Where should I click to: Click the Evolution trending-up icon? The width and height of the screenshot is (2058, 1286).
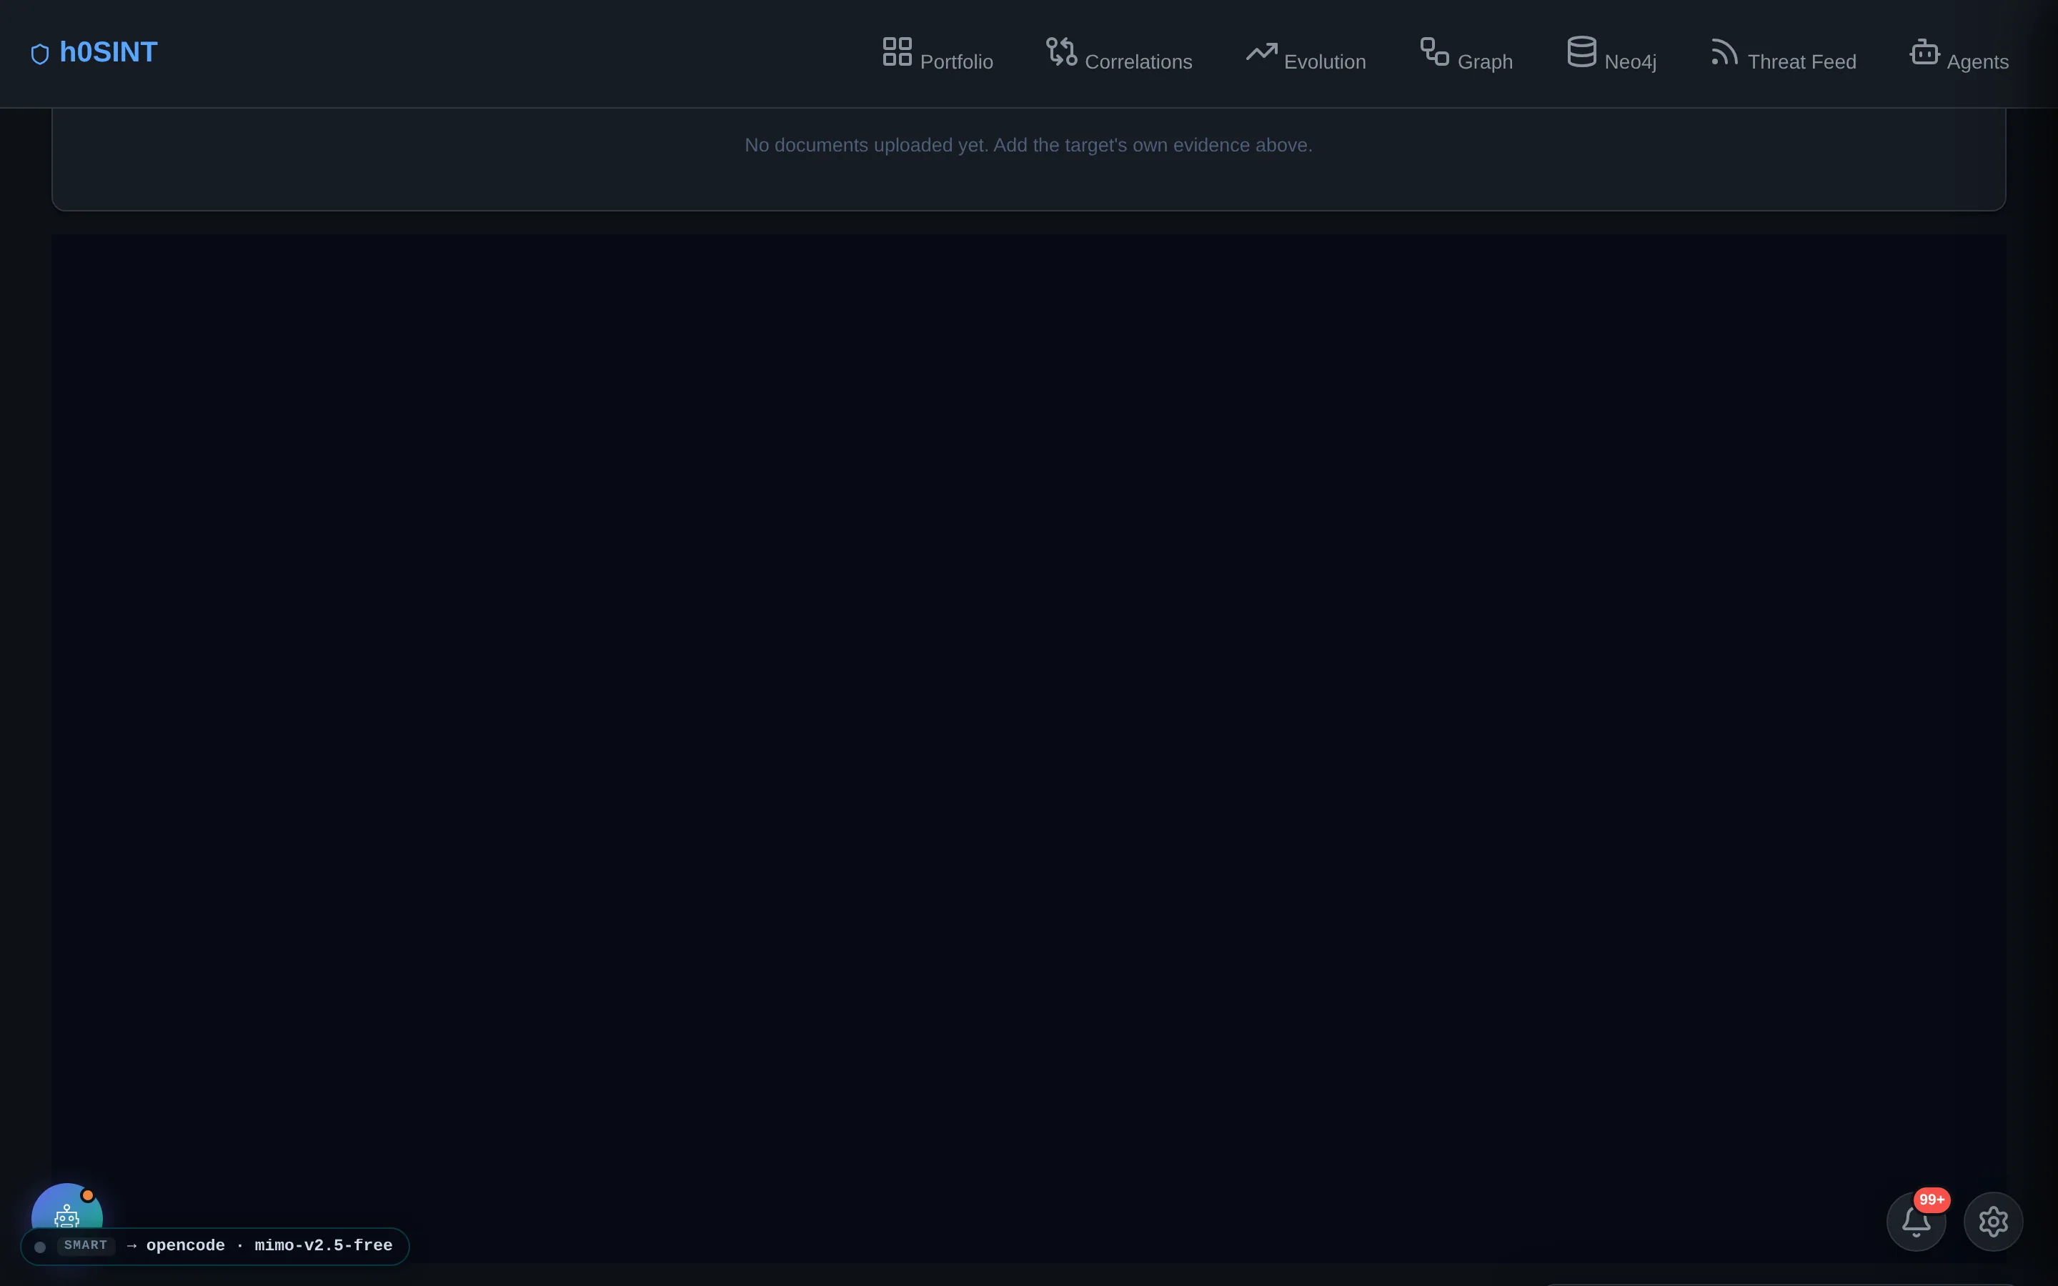tap(1261, 51)
